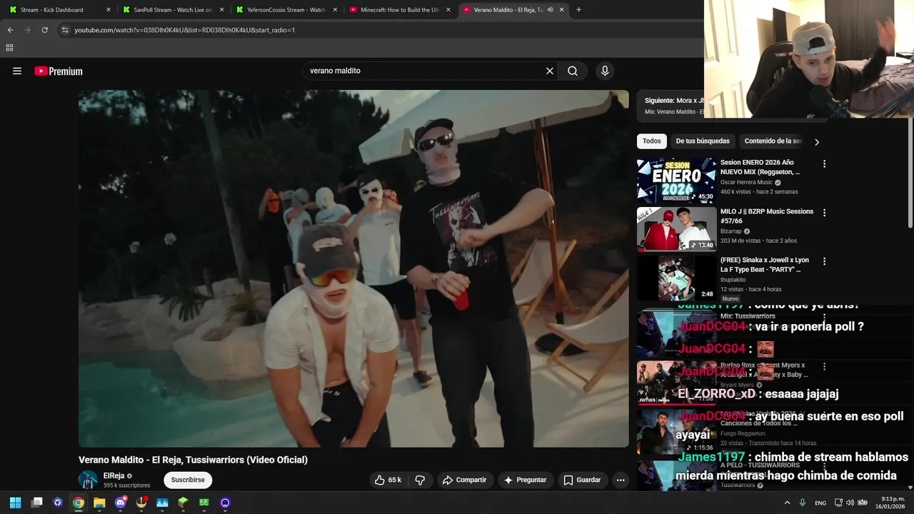Click MILO J || BZRP Music Sessions title
Screen dimensions: 914x514
coord(766,216)
